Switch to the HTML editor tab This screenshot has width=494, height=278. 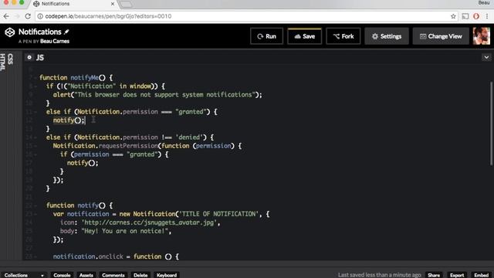[x=3, y=62]
